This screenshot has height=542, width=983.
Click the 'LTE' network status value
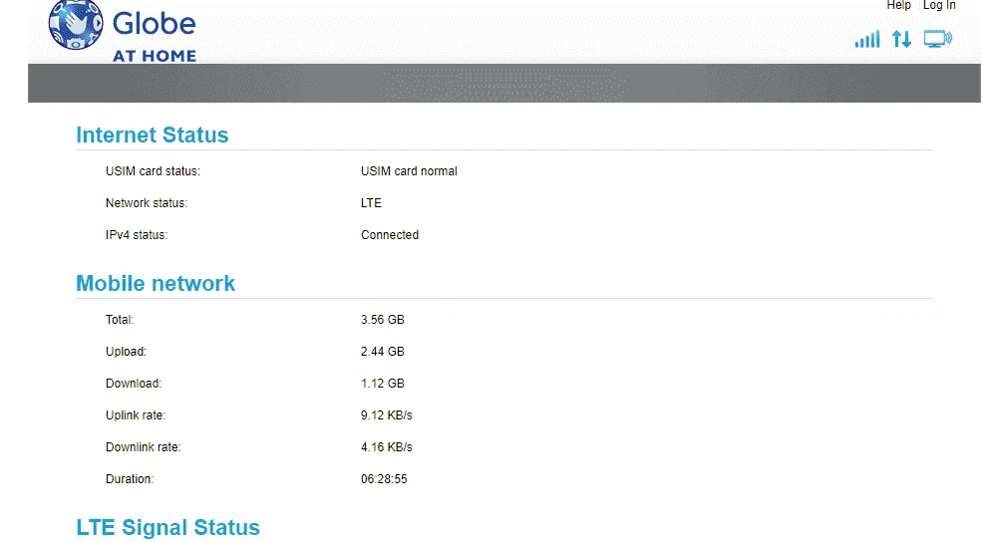[371, 203]
